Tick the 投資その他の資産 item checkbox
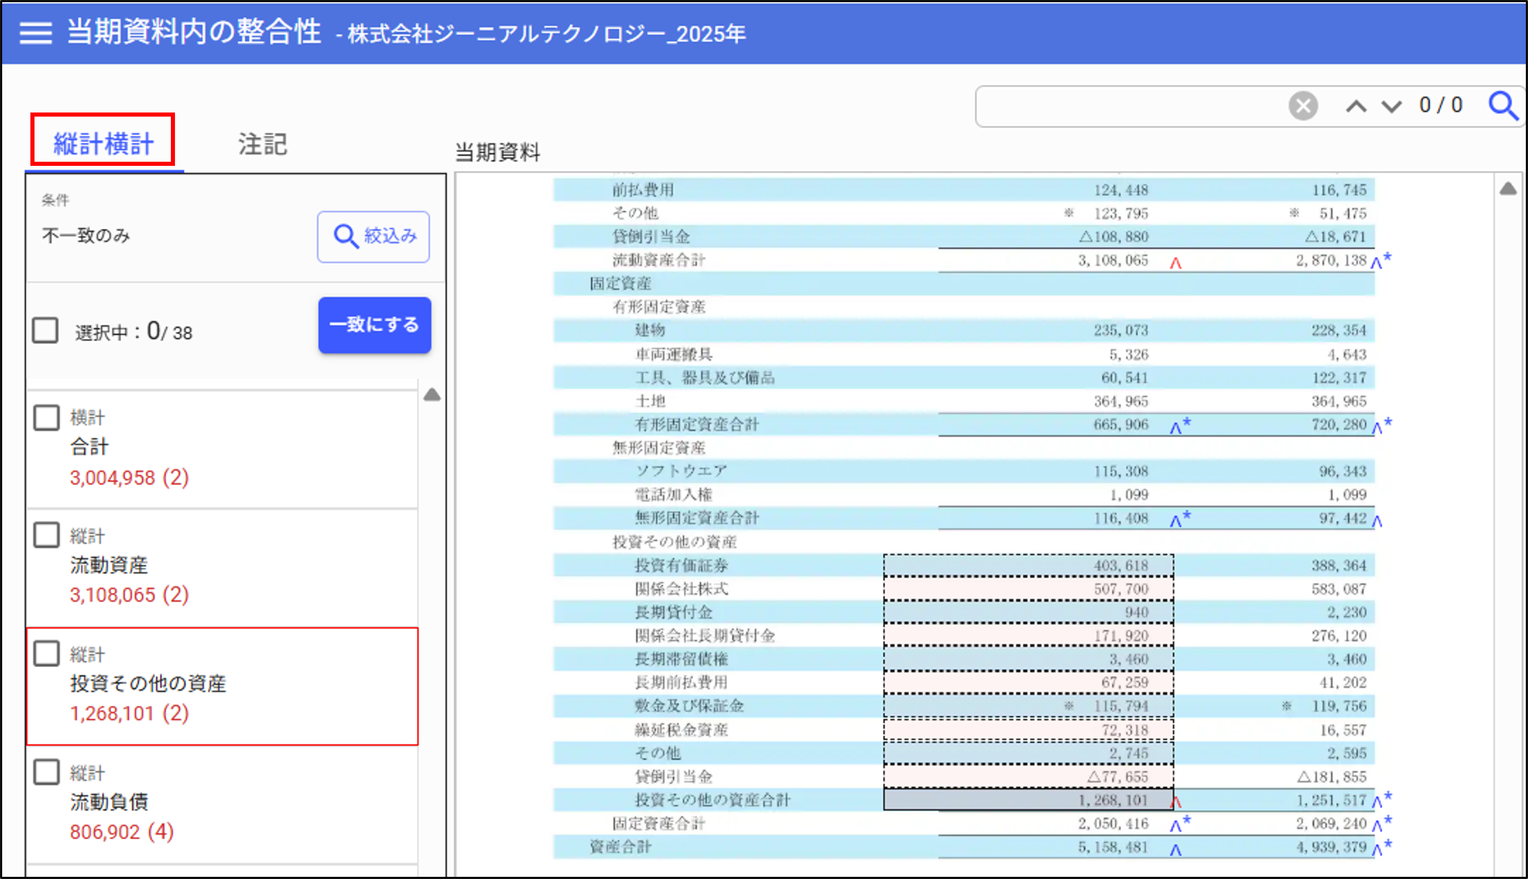The height and width of the screenshot is (879, 1528). pos(46,653)
